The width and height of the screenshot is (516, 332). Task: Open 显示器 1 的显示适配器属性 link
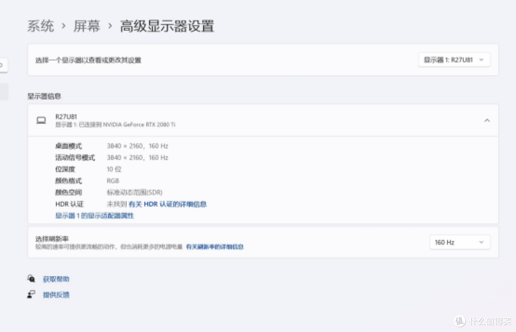click(x=95, y=216)
